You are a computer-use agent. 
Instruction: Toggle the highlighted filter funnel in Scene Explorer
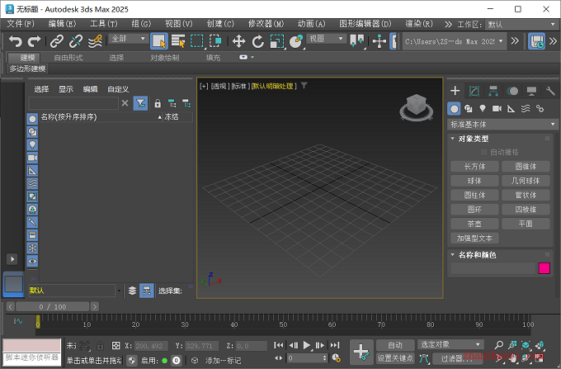[140, 103]
